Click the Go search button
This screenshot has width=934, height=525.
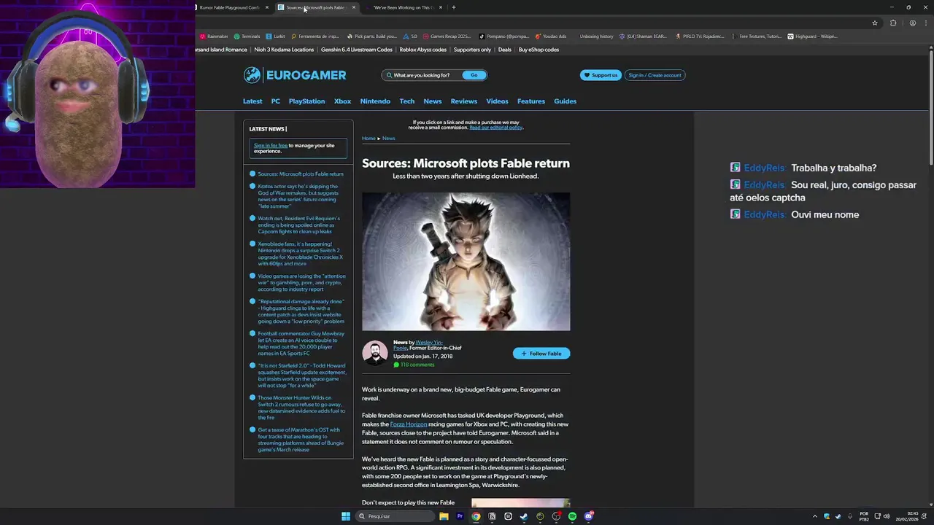coord(474,75)
